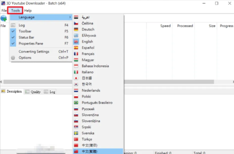Minimize the application window
Image resolution: width=234 pixels, height=154 pixels.
click(204, 3)
